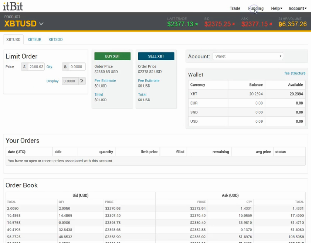
Task: Click Fee Estimate under SELL XBT
Action: click(x=149, y=81)
